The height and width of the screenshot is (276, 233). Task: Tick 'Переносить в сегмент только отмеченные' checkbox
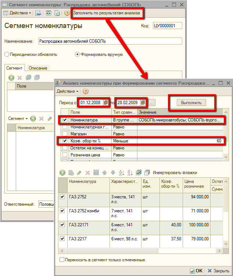(x=62, y=260)
